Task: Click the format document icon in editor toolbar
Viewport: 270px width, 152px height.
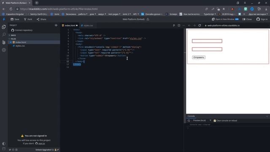Action: 174,25
